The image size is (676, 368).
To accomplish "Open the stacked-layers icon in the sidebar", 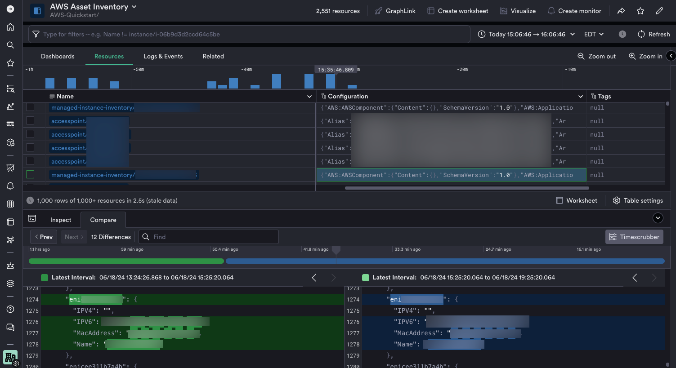I will click(10, 284).
